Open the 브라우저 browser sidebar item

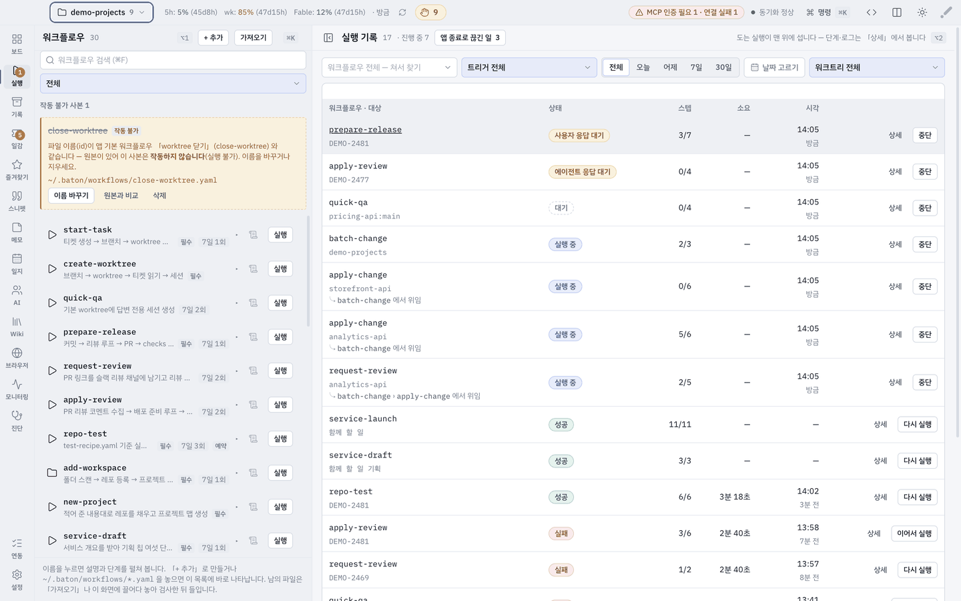(17, 358)
